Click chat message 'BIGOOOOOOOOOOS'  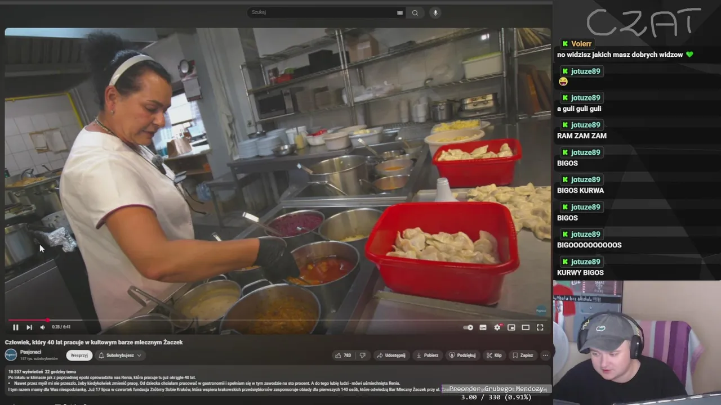589,245
